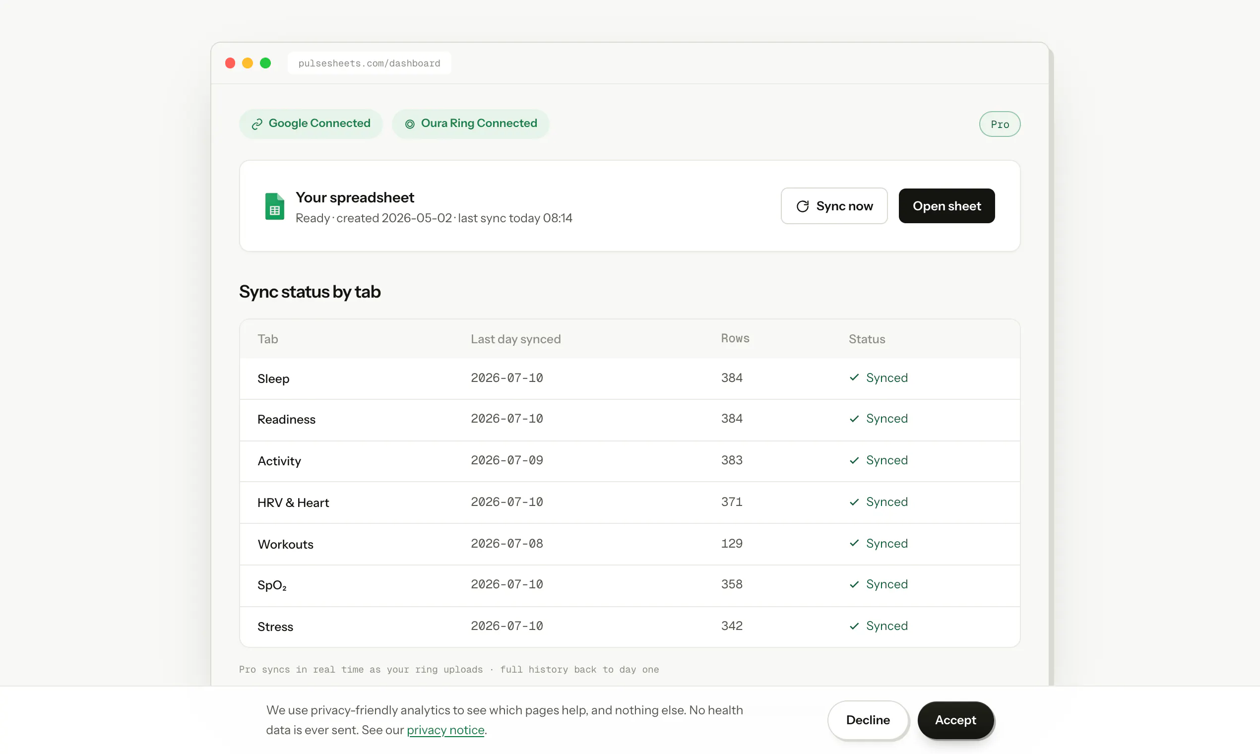Click the Activity row count 383
Screen dimensions: 1260x754
coord(732,460)
